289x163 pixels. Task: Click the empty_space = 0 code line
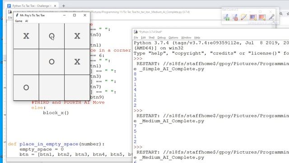coord(42,149)
